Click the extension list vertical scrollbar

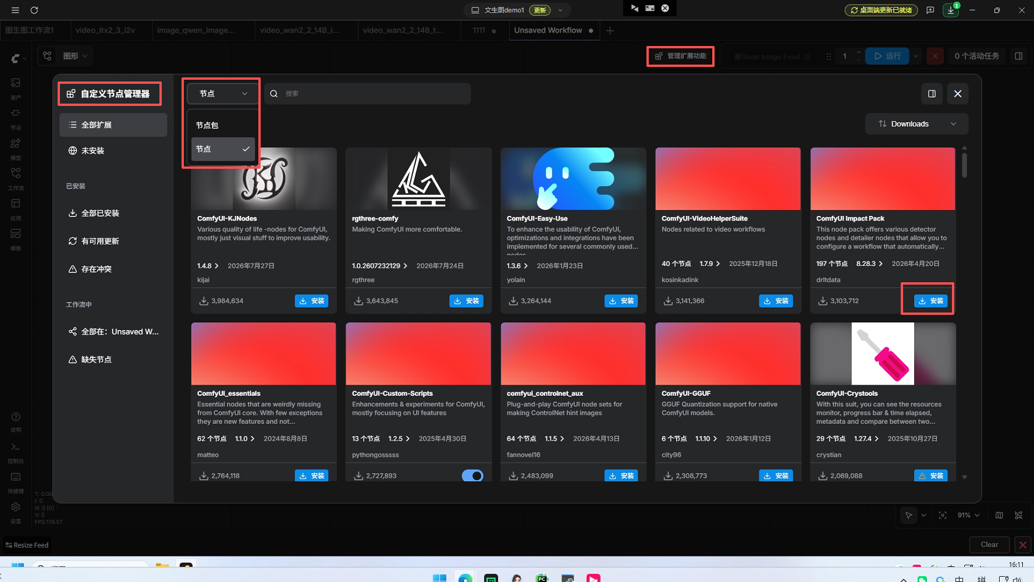pyautogui.click(x=964, y=164)
